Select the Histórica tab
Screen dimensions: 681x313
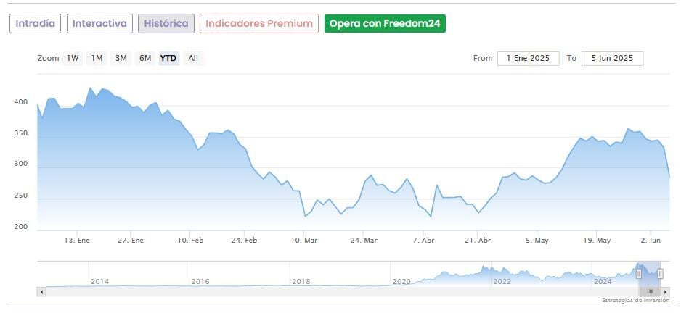(x=166, y=24)
